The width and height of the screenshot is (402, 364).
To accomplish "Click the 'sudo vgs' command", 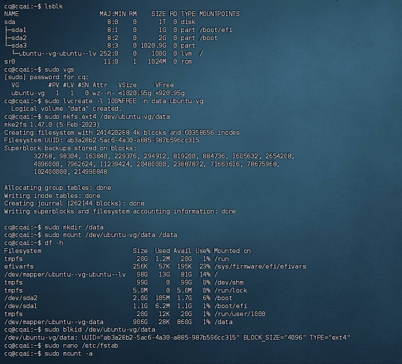I will 59,69.
